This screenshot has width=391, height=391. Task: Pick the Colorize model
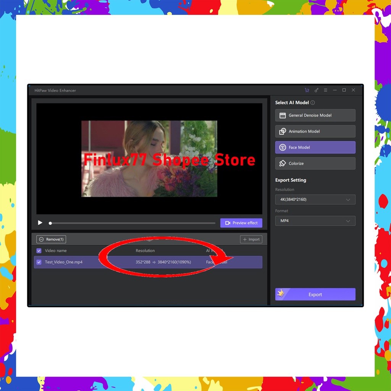click(x=315, y=163)
